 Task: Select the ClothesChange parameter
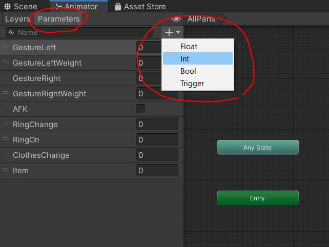pos(41,155)
